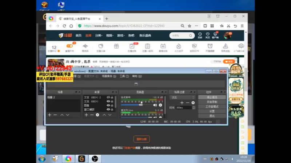Expand Douyu 视频 navigation dropdown
The height and width of the screenshot is (163, 291).
[x=110, y=35]
